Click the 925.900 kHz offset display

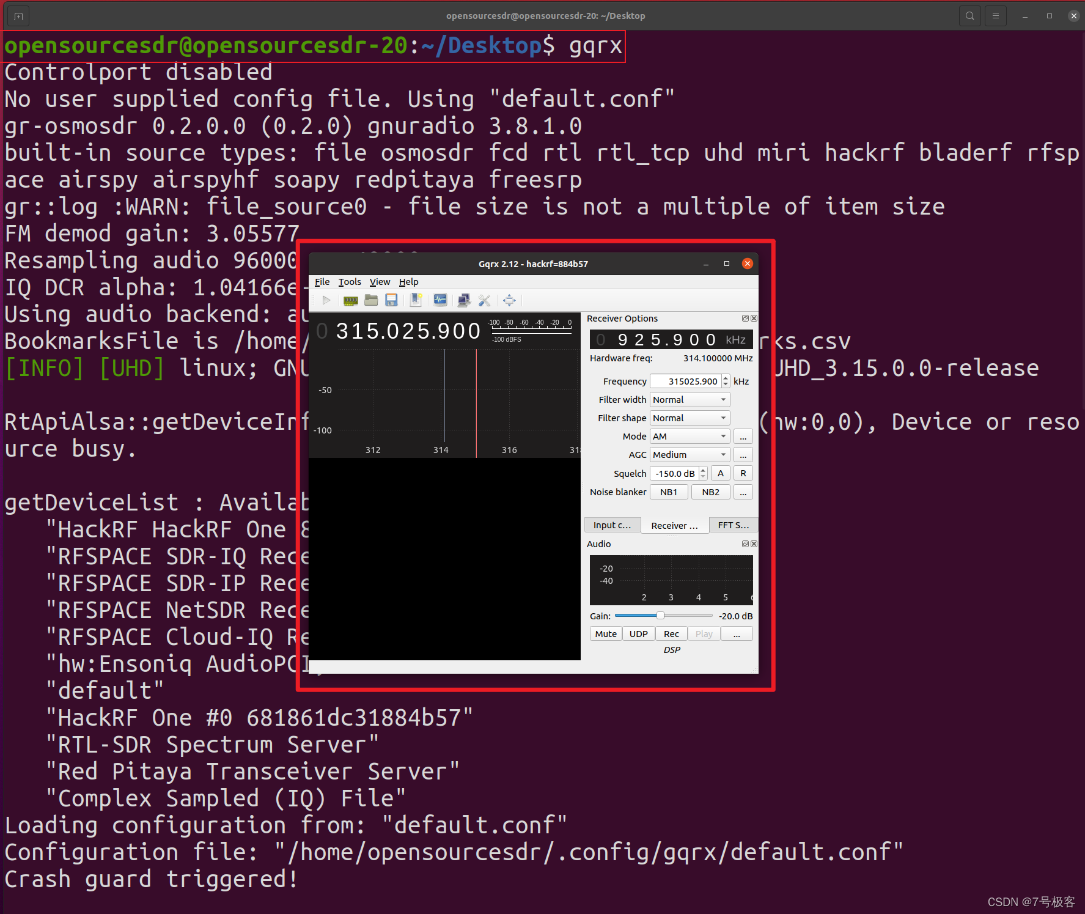coord(671,340)
